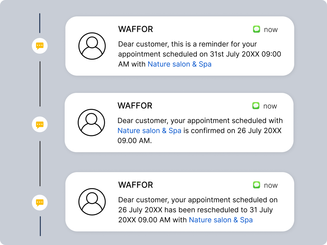
Task: Open Nature salon & Spa link in the reminder message
Action: [x=179, y=64]
